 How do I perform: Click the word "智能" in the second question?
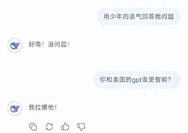(161, 79)
